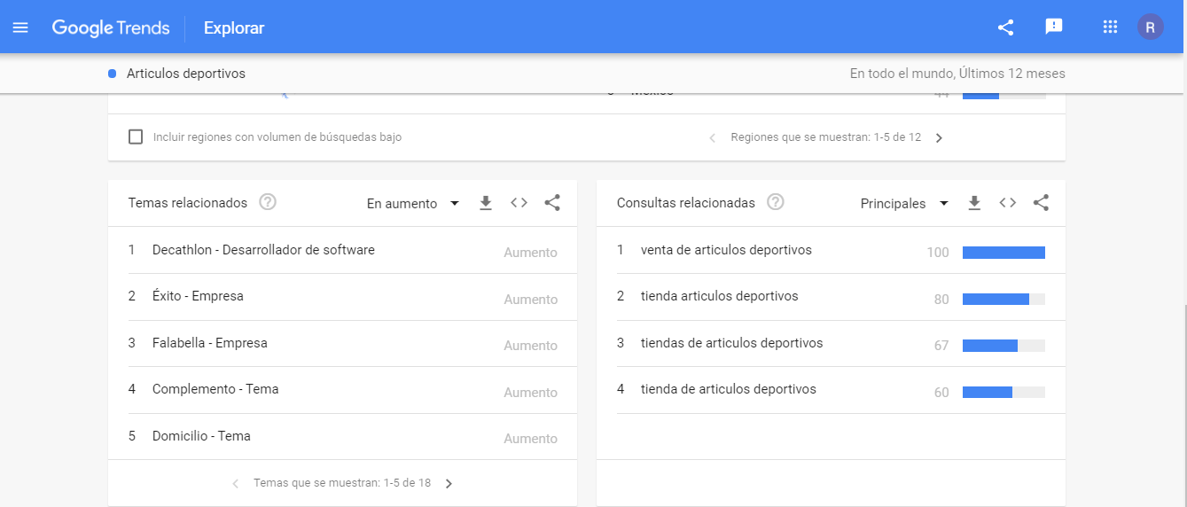Viewport: 1187px width, 507px height.
Task: Go to next page of regions
Action: coord(939,137)
